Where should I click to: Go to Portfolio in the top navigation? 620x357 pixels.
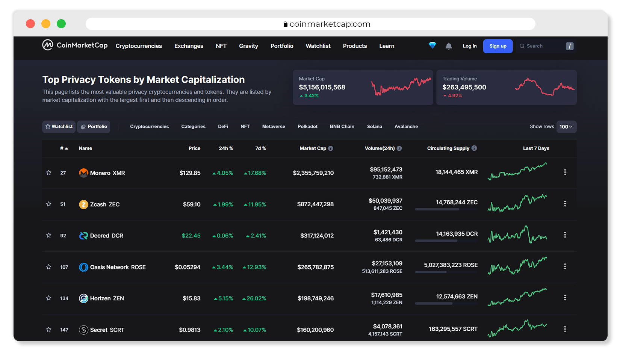point(282,46)
